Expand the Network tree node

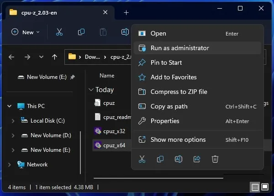(10, 165)
